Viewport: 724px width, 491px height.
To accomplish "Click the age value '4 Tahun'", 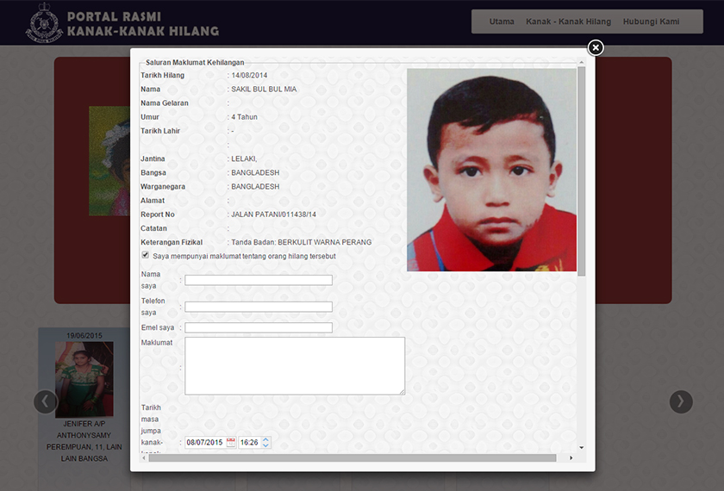I will (244, 117).
